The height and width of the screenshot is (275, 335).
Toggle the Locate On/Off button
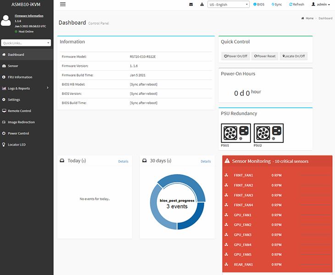coord(293,56)
